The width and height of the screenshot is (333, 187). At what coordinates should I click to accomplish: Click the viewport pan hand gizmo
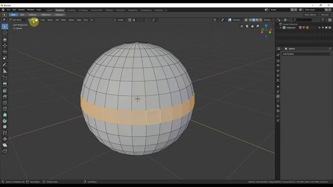252,26
